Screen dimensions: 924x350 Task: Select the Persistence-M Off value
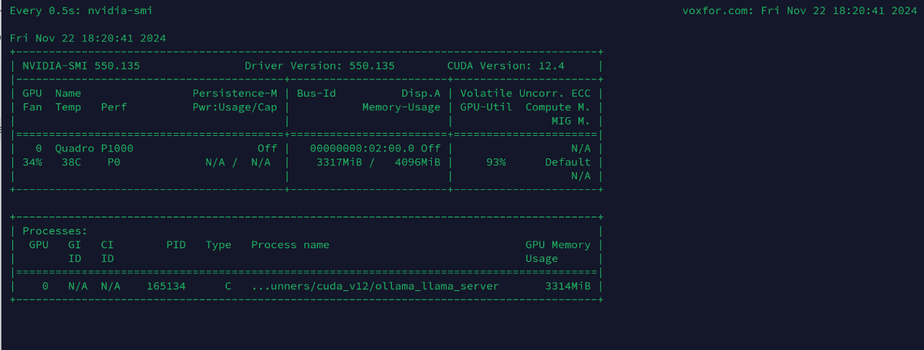(x=267, y=148)
